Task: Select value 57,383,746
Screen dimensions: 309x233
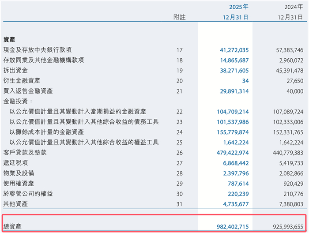Action: (x=290, y=50)
